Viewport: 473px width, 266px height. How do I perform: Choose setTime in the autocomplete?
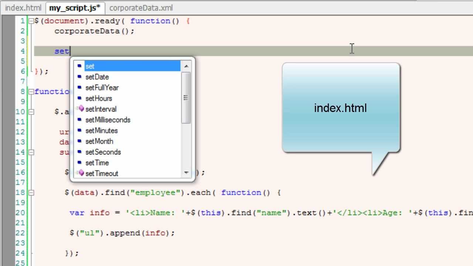coord(97,163)
